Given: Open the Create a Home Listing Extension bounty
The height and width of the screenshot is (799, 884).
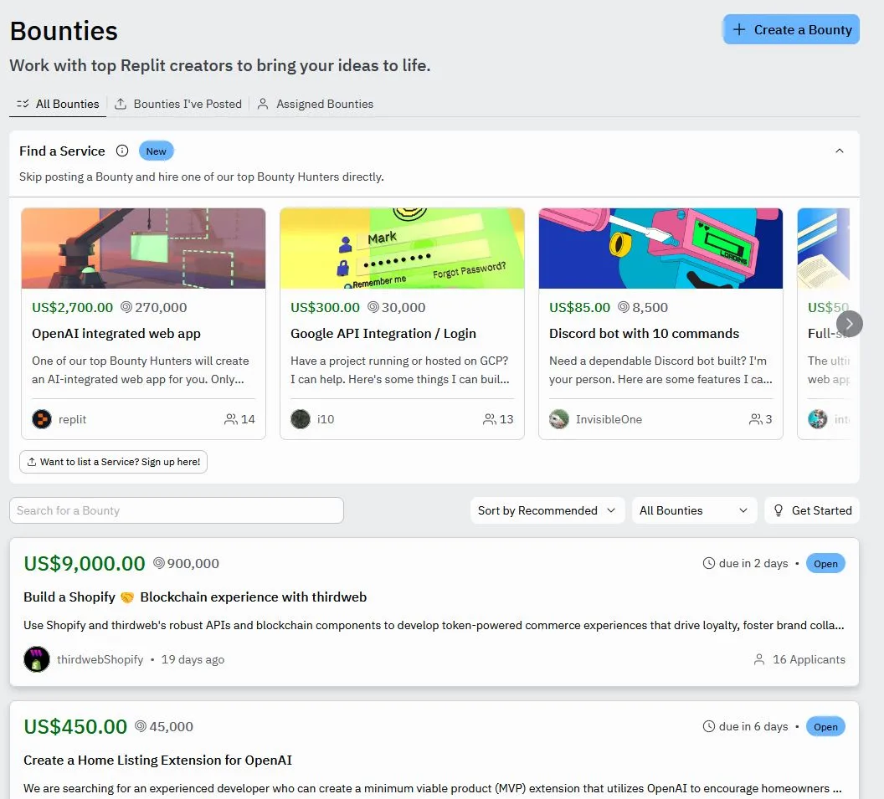Looking at the screenshot, I should 158,761.
